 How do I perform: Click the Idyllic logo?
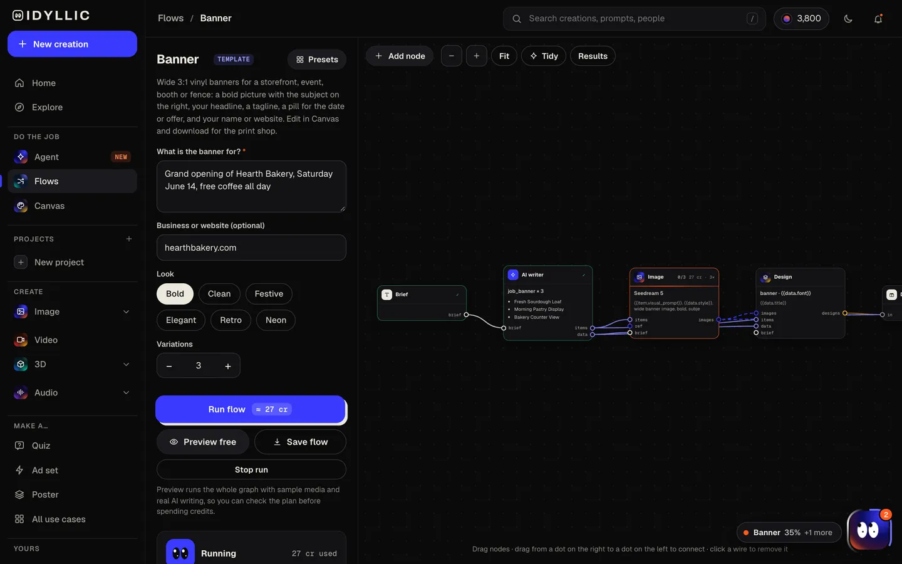51,16
